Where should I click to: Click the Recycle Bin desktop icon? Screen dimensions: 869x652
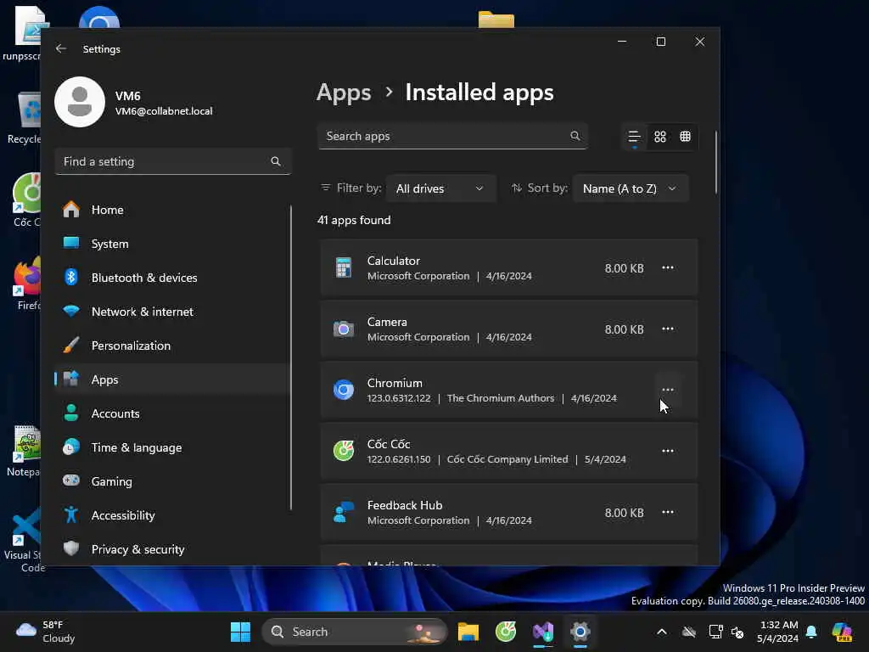[25, 118]
